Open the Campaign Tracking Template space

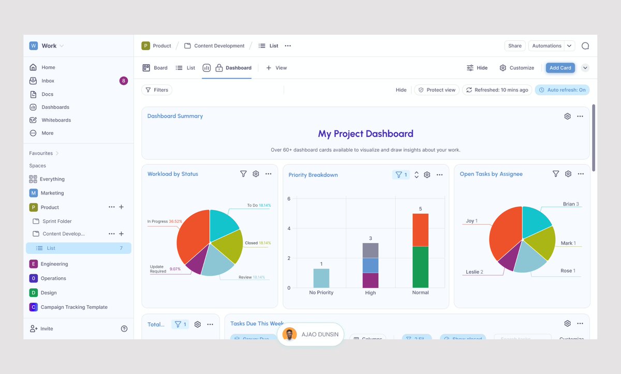[69, 307]
